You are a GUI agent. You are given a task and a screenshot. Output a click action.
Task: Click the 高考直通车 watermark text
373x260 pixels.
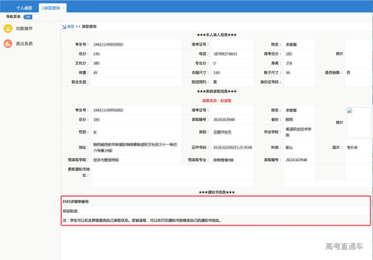coord(344,246)
